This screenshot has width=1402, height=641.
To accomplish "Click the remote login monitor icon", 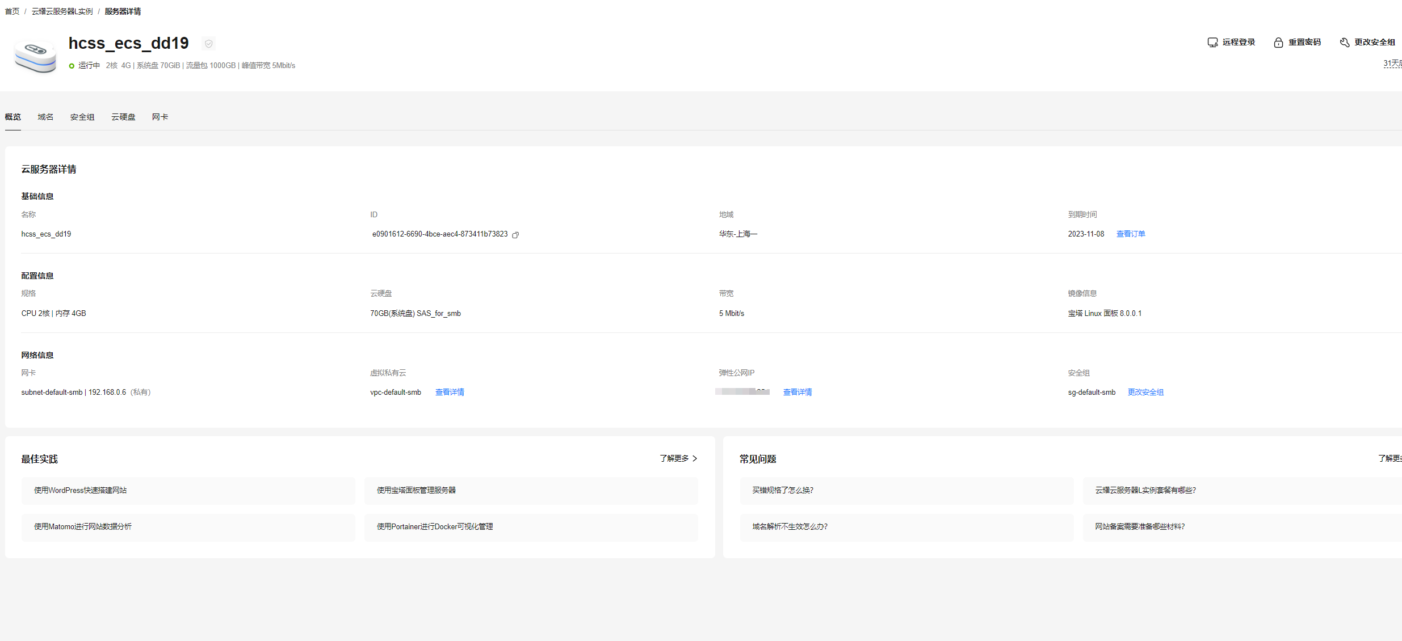I will coord(1212,43).
